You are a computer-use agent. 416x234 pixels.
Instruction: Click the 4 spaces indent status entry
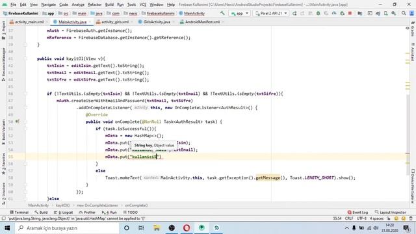click(x=377, y=218)
